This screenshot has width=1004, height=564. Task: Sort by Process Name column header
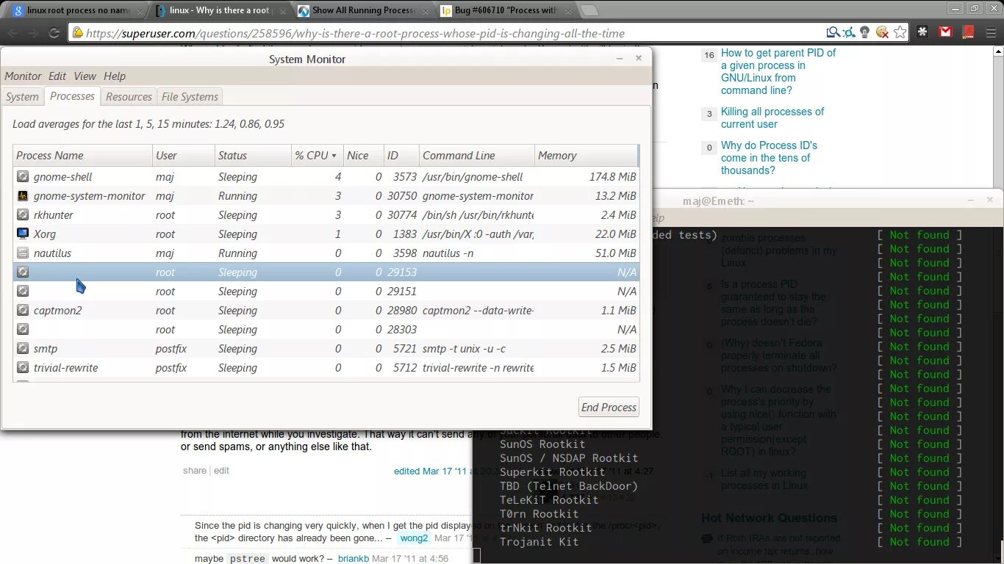pyautogui.click(x=82, y=155)
